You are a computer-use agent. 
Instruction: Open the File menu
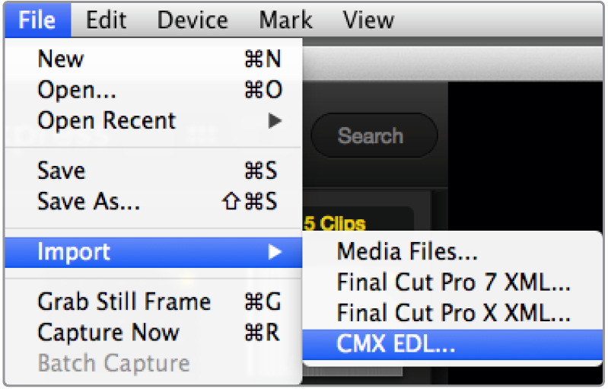(38, 19)
